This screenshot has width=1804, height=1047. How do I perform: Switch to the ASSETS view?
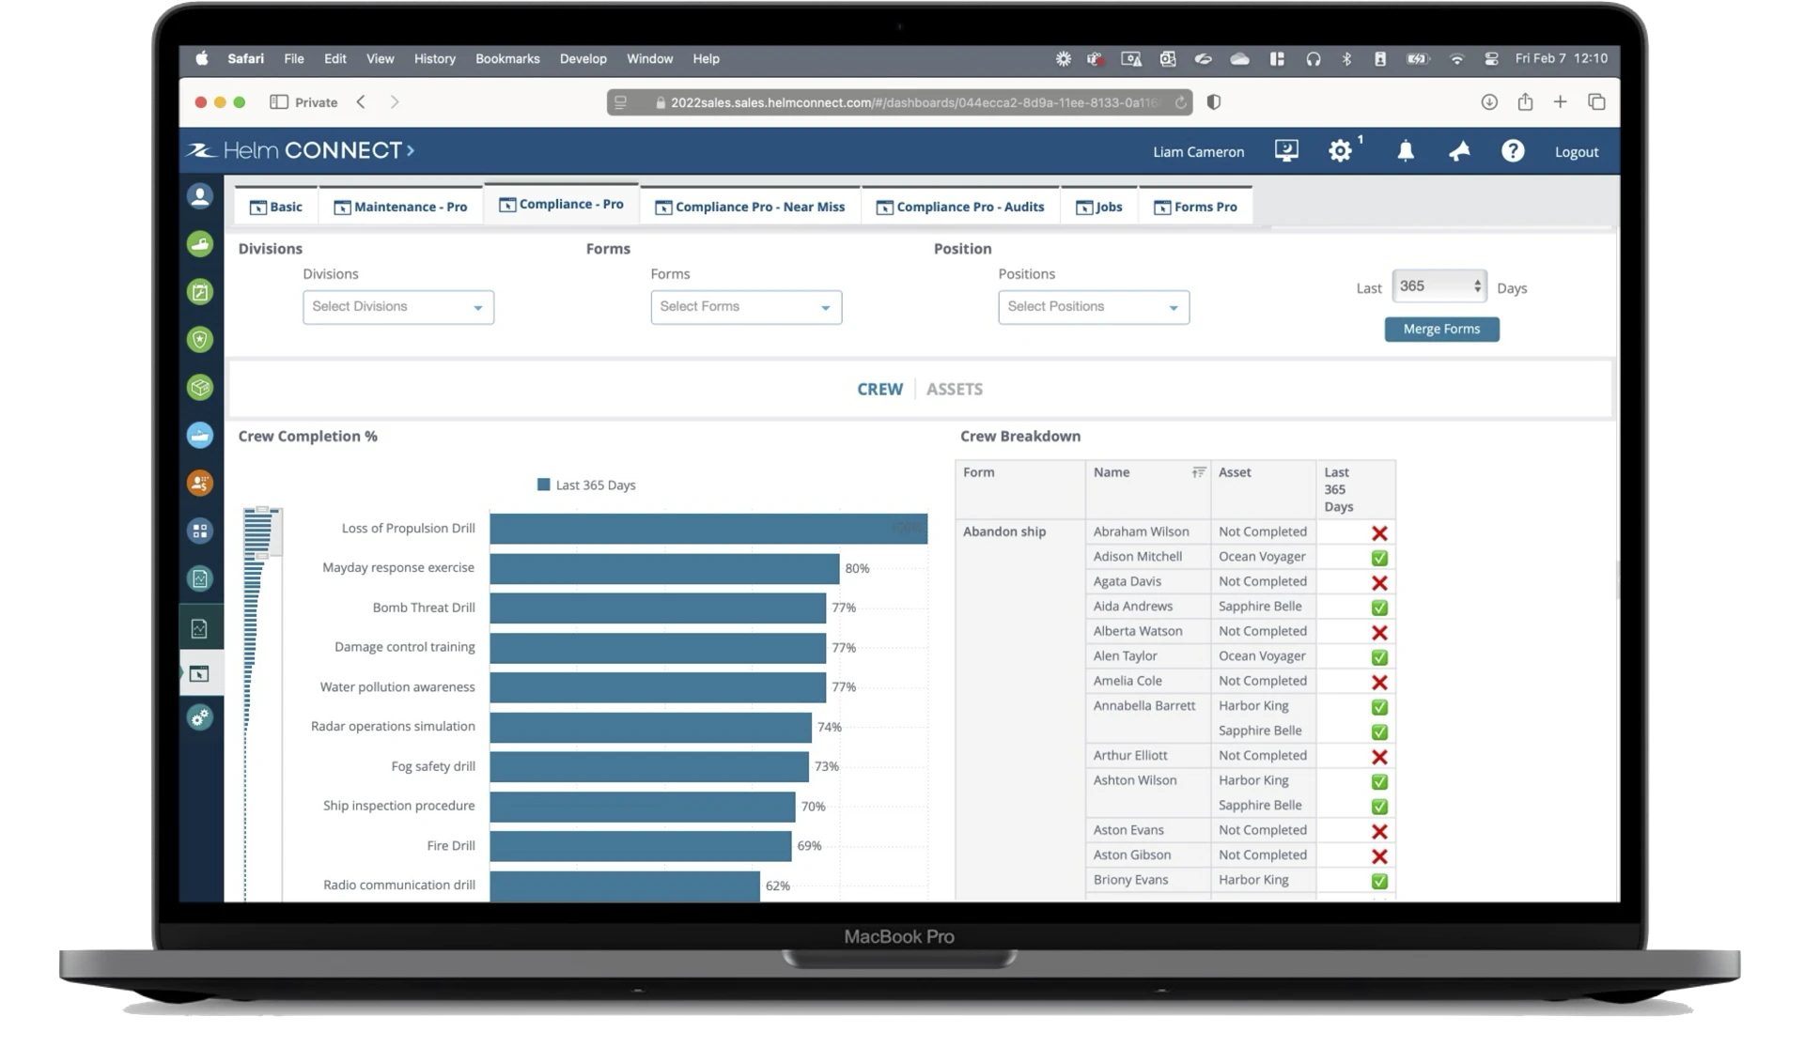pyautogui.click(x=955, y=389)
